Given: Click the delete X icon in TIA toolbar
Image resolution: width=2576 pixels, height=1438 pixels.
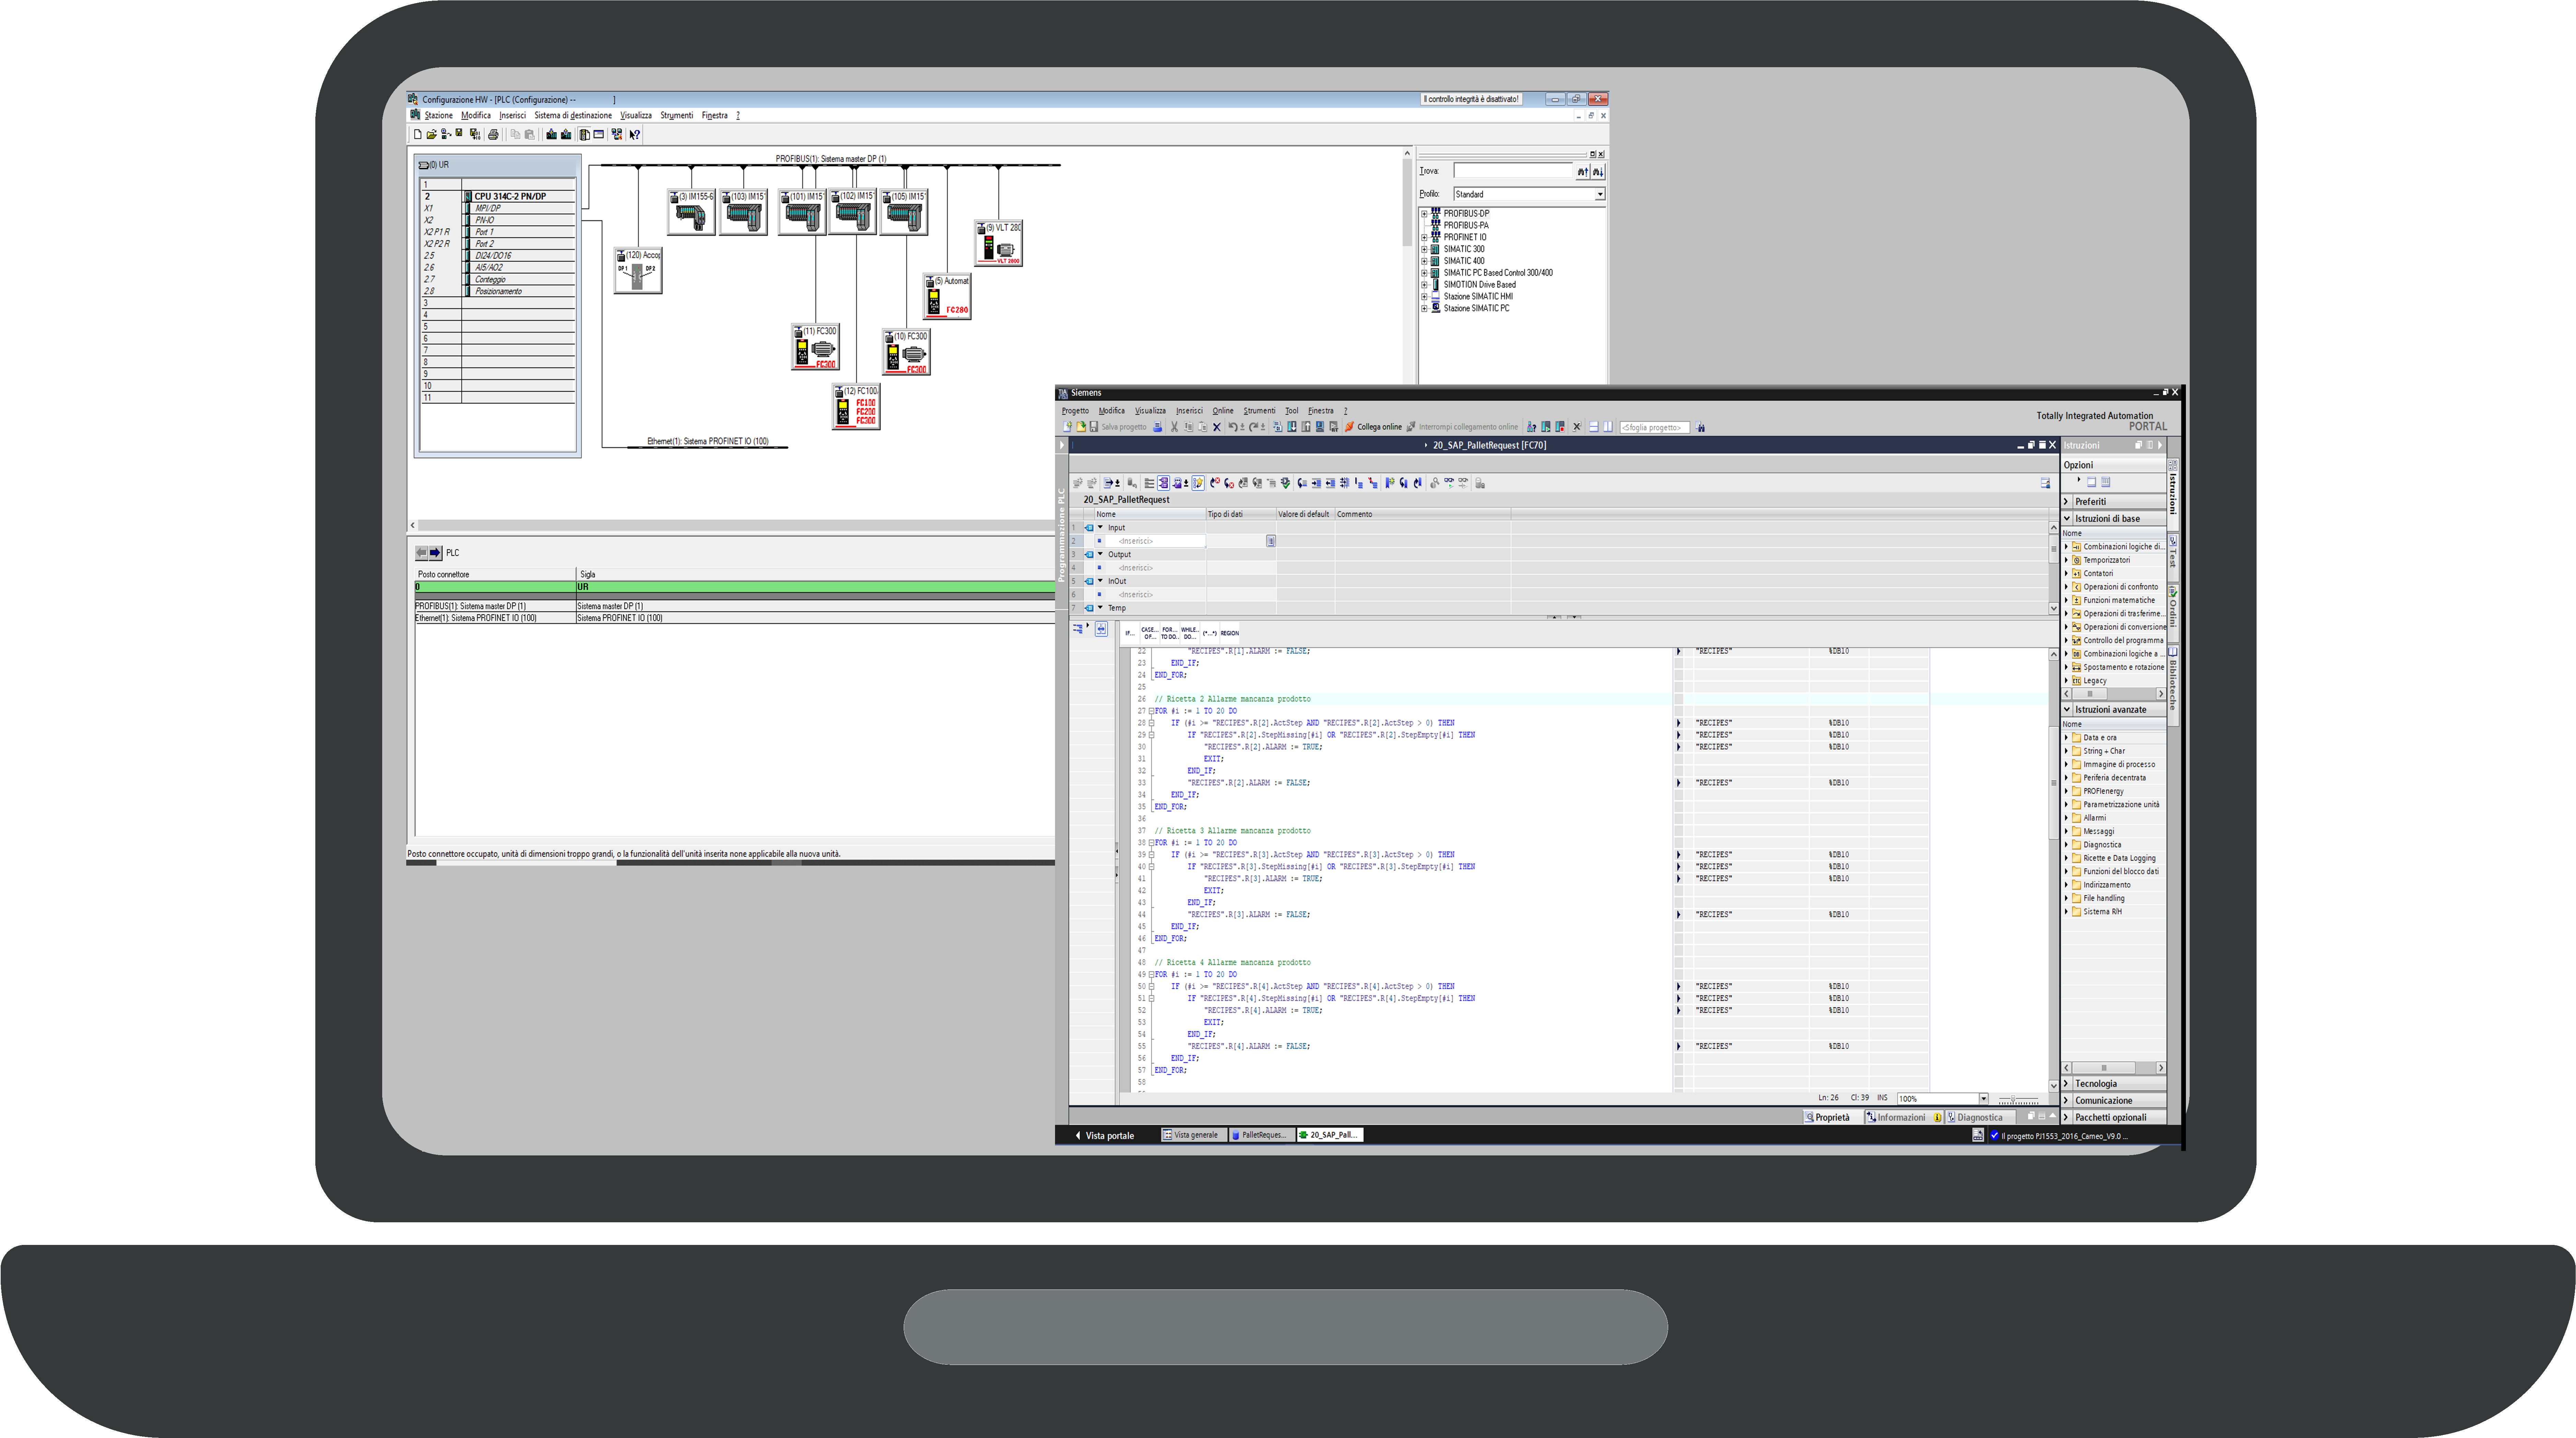Looking at the screenshot, I should (x=1217, y=427).
